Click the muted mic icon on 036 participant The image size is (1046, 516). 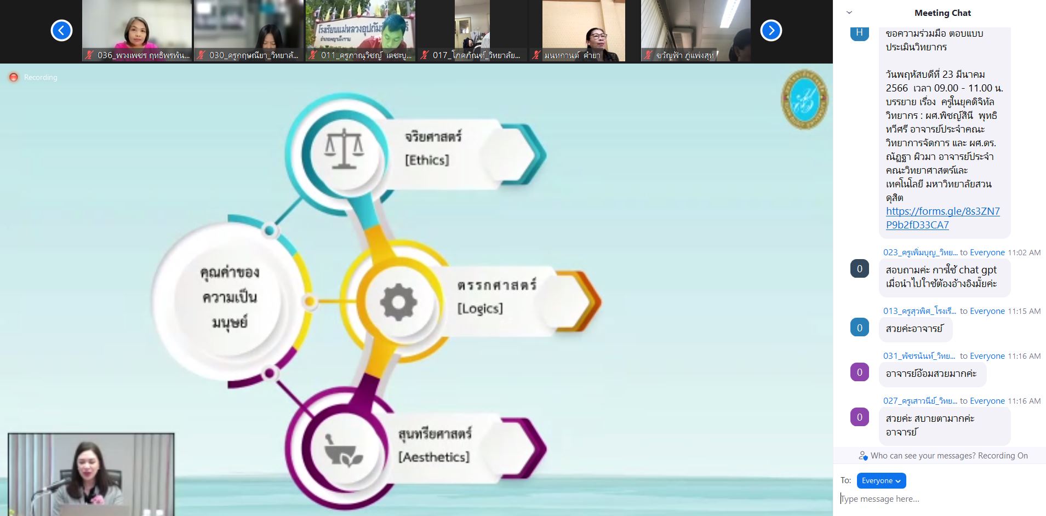[89, 55]
